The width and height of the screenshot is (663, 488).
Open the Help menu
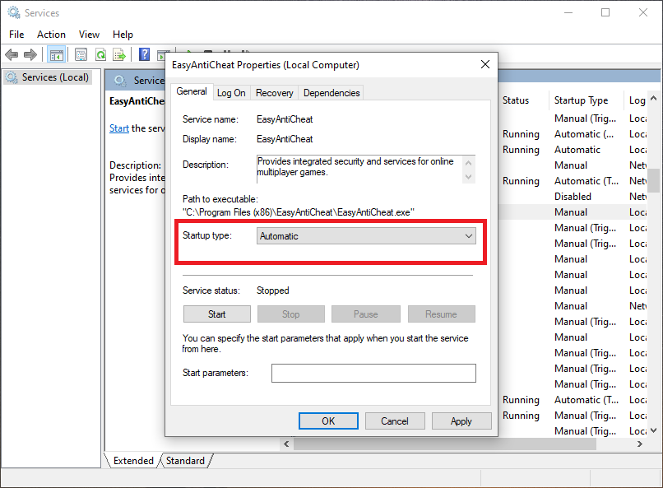pyautogui.click(x=123, y=35)
